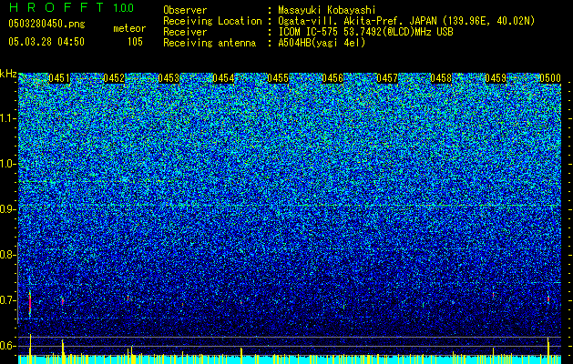The width and height of the screenshot is (573, 364).
Task: Click the 1.1 kHz axis tick label
Action: (8, 118)
